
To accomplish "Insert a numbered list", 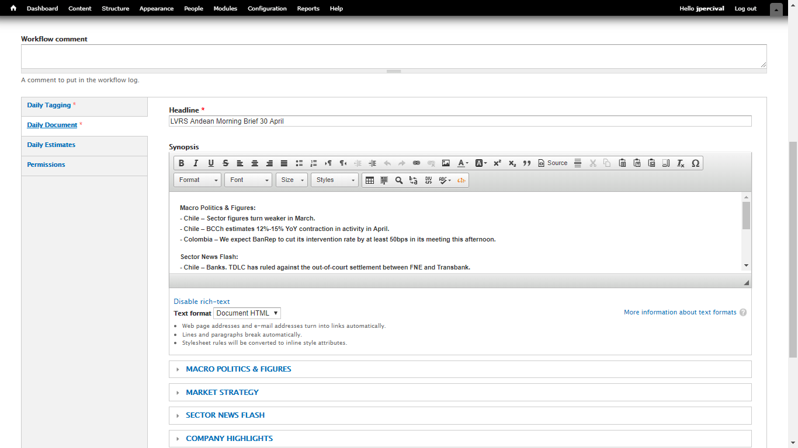I will (314, 163).
